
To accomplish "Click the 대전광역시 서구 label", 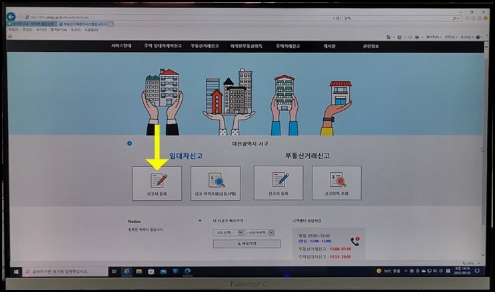I will coord(250,144).
